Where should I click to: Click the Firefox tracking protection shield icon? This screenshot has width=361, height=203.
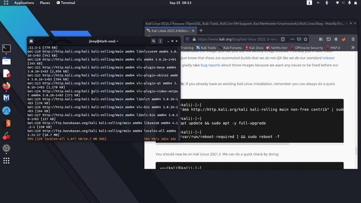pyautogui.click(x=188, y=39)
